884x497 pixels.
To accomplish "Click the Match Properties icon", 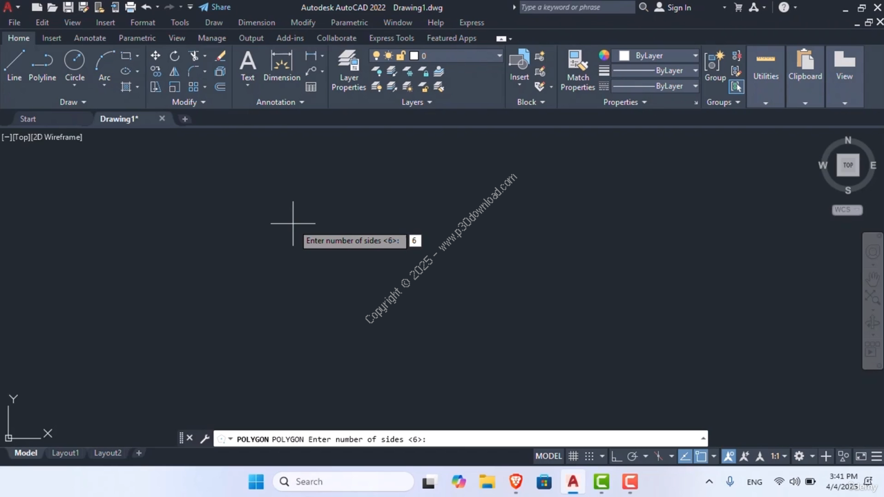I will pyautogui.click(x=578, y=70).
